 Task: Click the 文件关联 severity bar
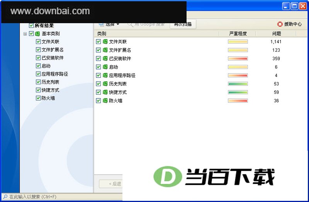tap(238, 42)
